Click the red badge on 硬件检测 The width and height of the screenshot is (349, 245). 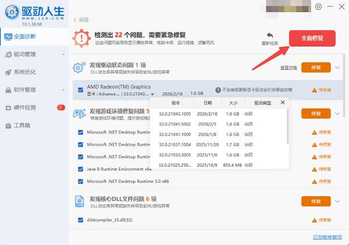tap(61, 108)
